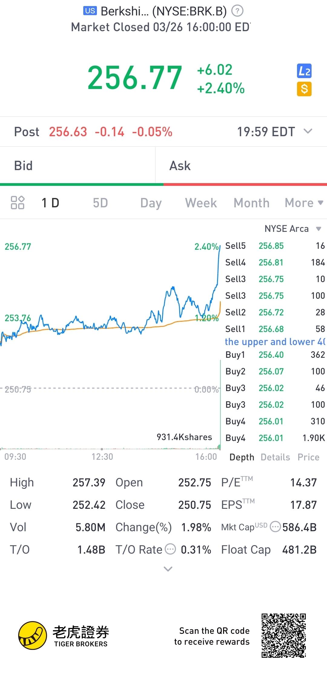327x688 pixels.
Task: Switch to the Price tab
Action: pyautogui.click(x=309, y=457)
